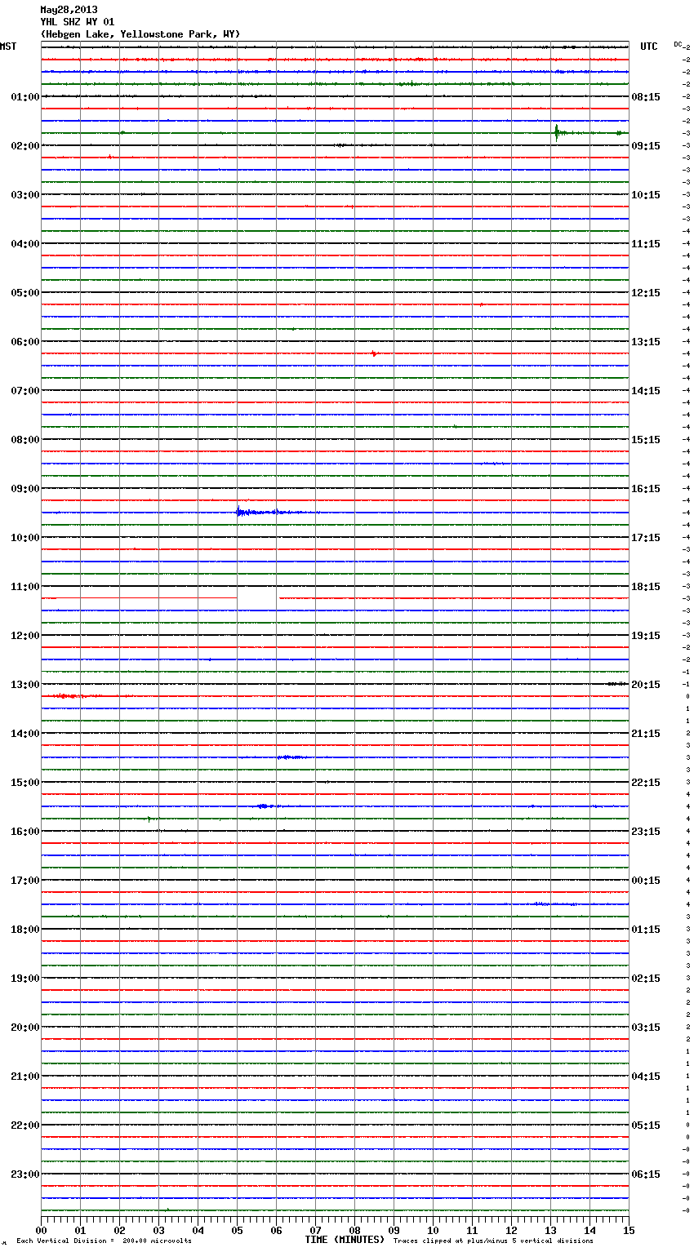Select the 19:00 MST row label
This screenshot has width=694, height=1252.
point(25,979)
